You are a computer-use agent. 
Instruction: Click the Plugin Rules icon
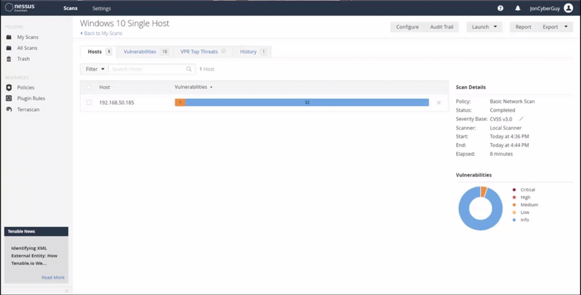click(9, 99)
